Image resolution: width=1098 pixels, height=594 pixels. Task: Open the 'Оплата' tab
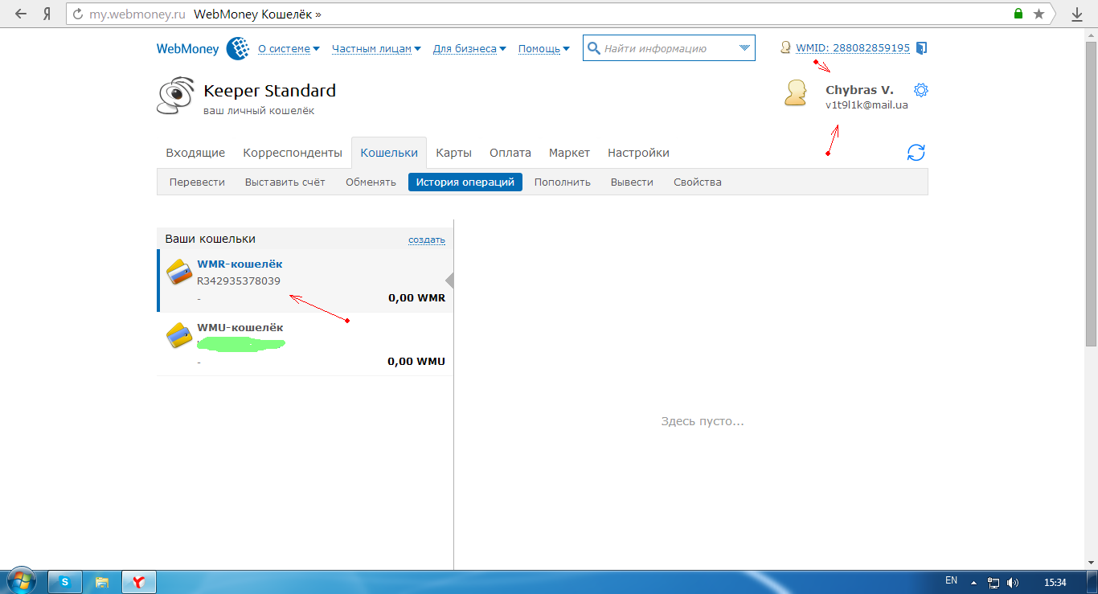coord(510,153)
